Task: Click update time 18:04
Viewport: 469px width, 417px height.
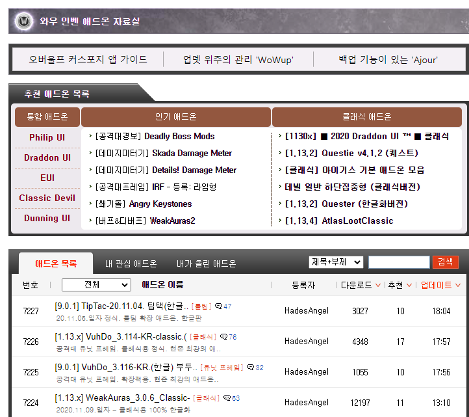Action: [441, 311]
